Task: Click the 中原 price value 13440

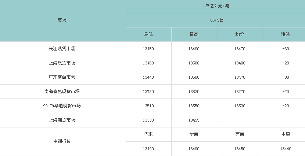Action: (x=286, y=149)
